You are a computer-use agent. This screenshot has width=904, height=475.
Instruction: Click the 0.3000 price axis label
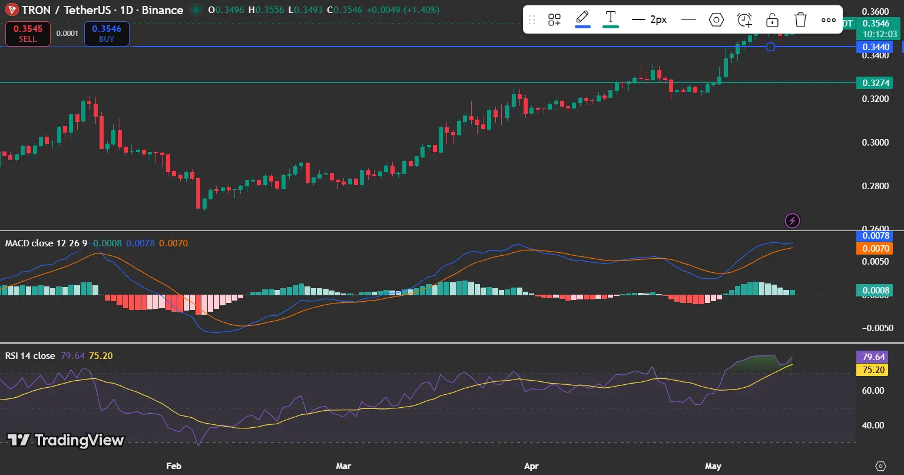(x=875, y=143)
